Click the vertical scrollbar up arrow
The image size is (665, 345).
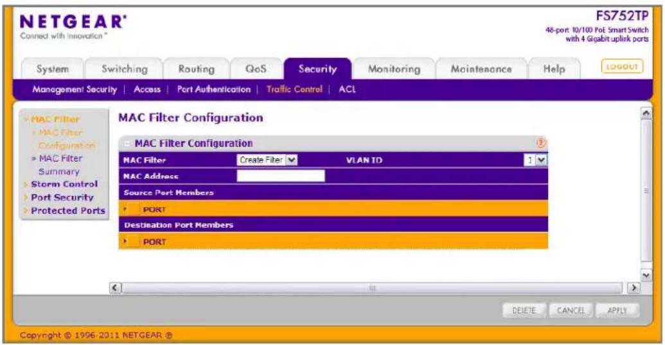[646, 113]
